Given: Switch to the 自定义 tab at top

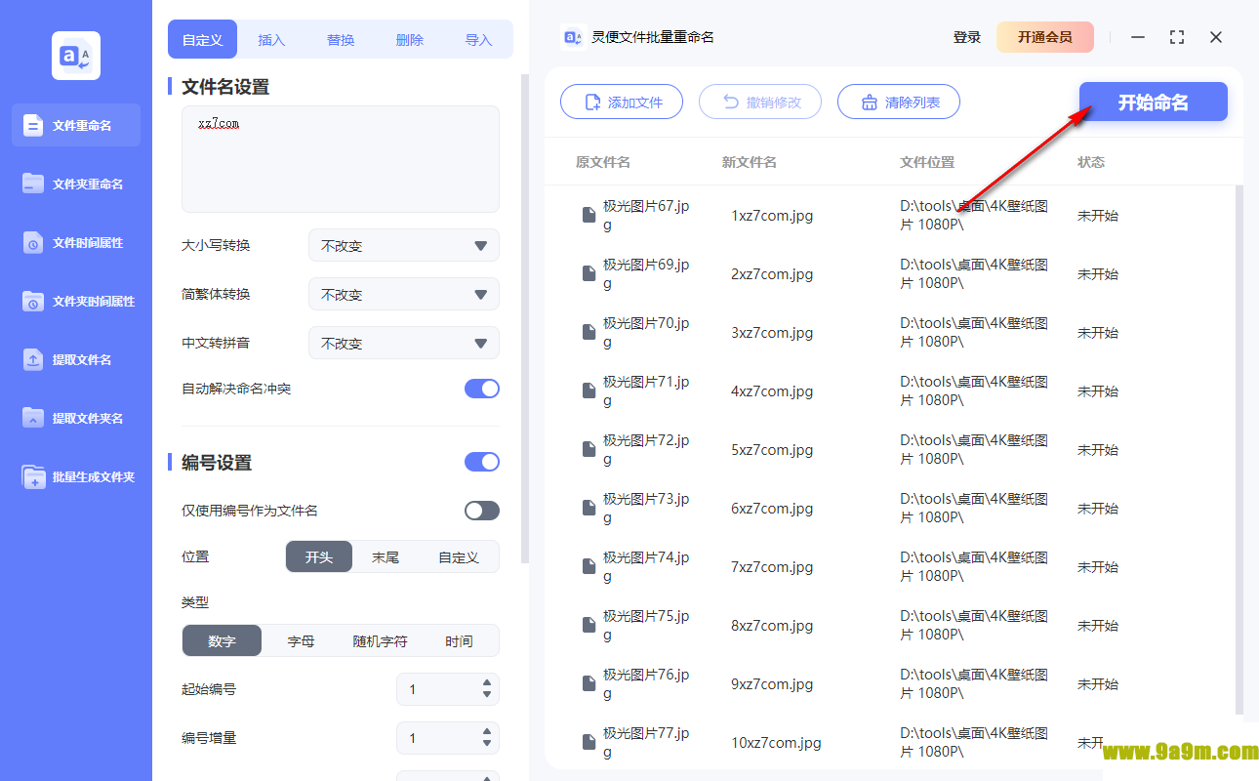Looking at the screenshot, I should coord(203,39).
